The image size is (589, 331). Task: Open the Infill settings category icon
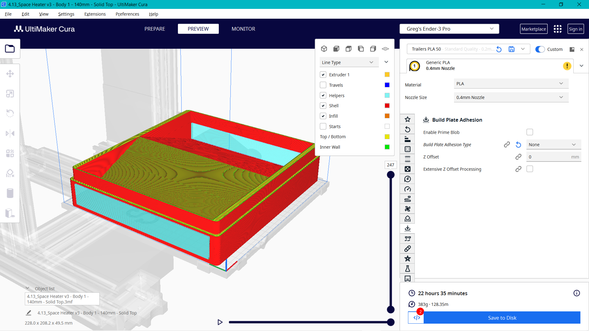coord(407,169)
